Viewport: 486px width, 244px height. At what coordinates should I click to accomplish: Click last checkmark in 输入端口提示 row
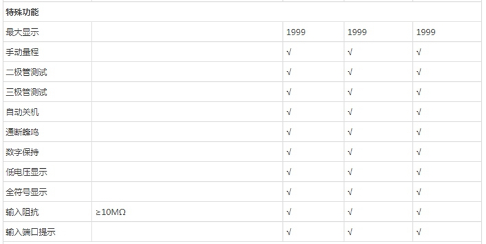[419, 232]
